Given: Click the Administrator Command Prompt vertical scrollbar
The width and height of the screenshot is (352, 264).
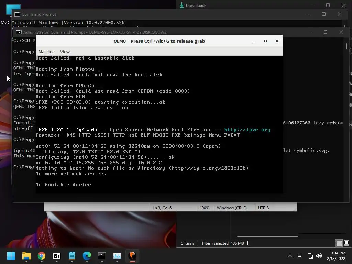Looking at the screenshot, I should [x=346, y=46].
